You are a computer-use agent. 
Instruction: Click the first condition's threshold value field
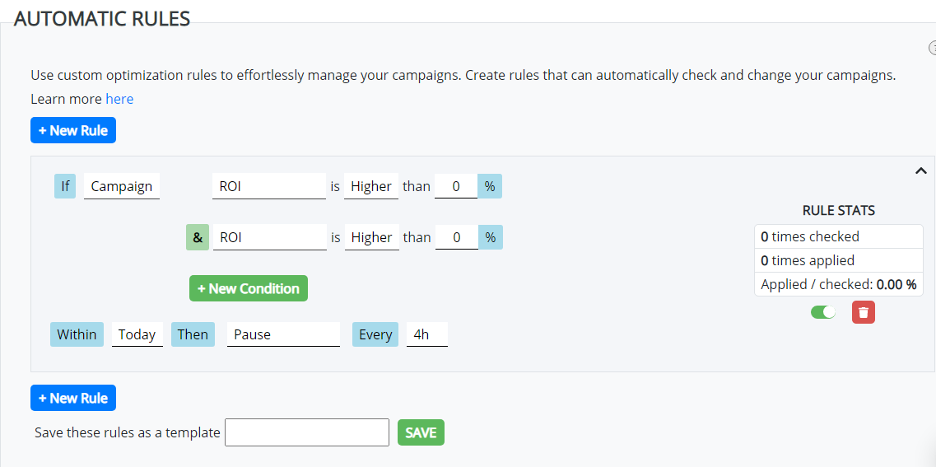(456, 186)
